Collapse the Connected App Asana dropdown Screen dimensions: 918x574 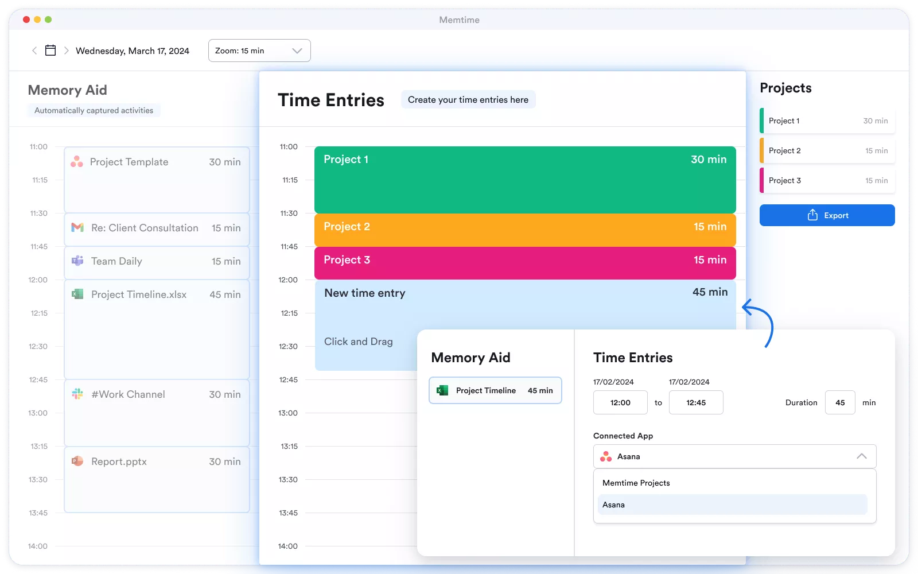tap(861, 456)
